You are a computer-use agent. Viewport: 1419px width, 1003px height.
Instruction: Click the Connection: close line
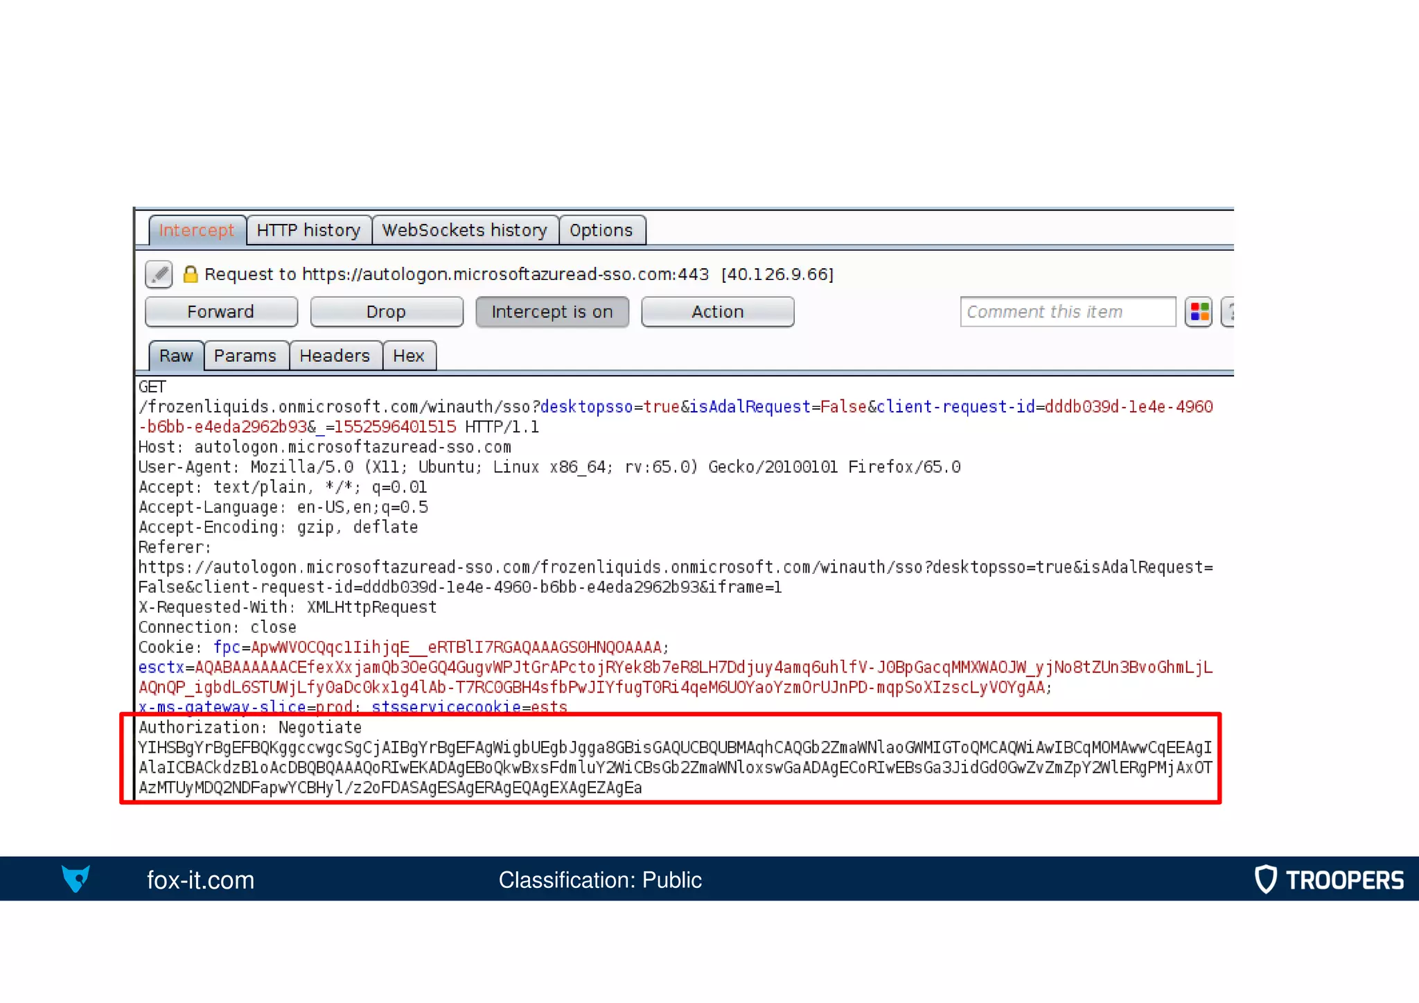(217, 627)
